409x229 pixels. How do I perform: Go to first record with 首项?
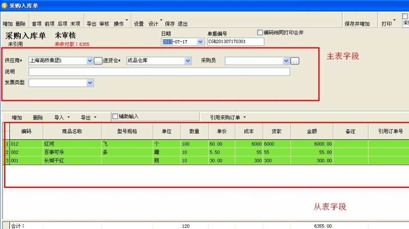pos(37,24)
